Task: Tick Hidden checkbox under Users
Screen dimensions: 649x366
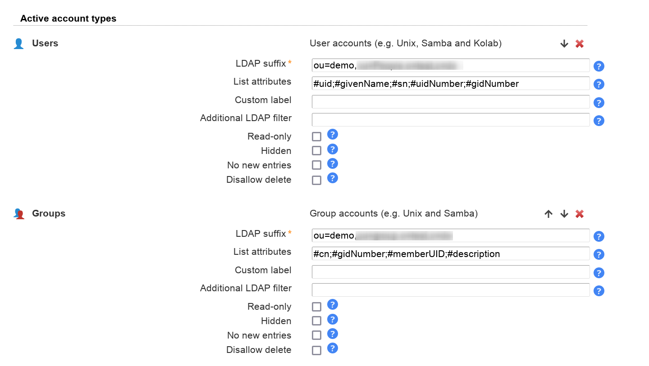Action: (x=317, y=151)
